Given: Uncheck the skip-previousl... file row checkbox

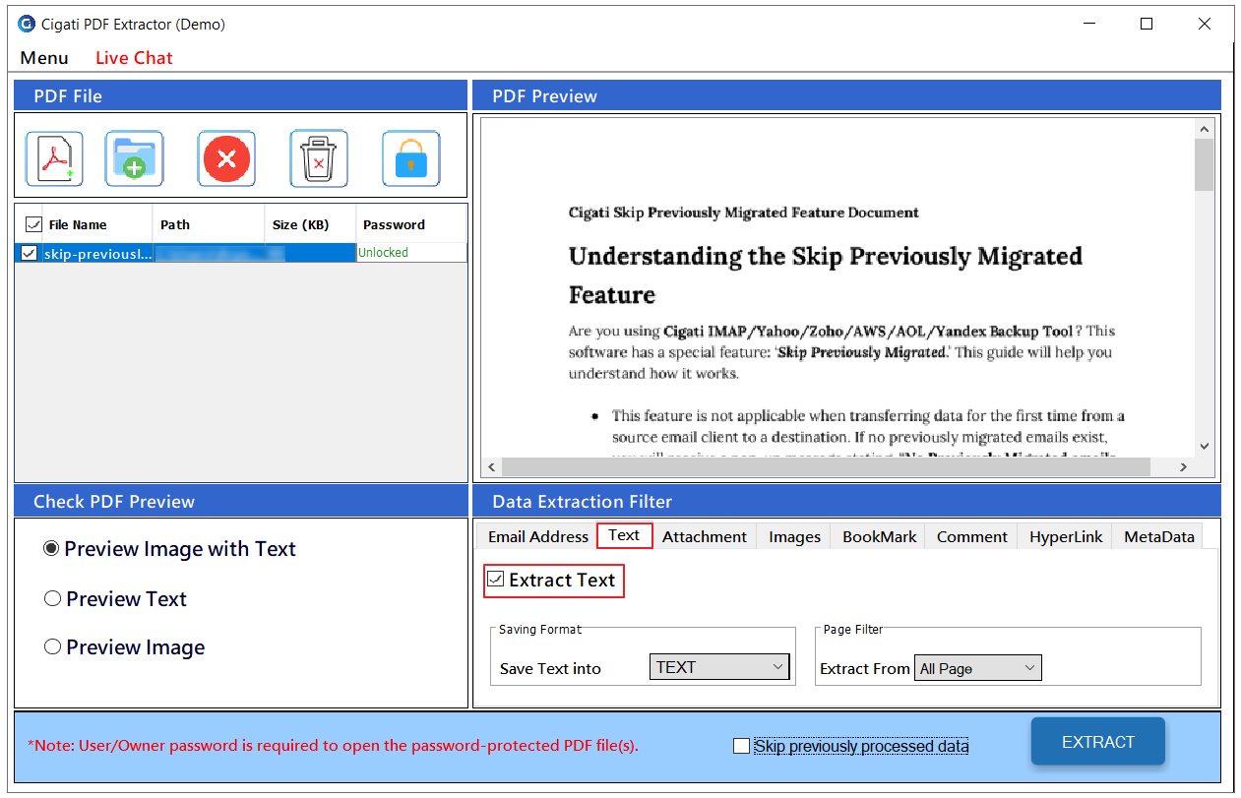Looking at the screenshot, I should pyautogui.click(x=29, y=253).
